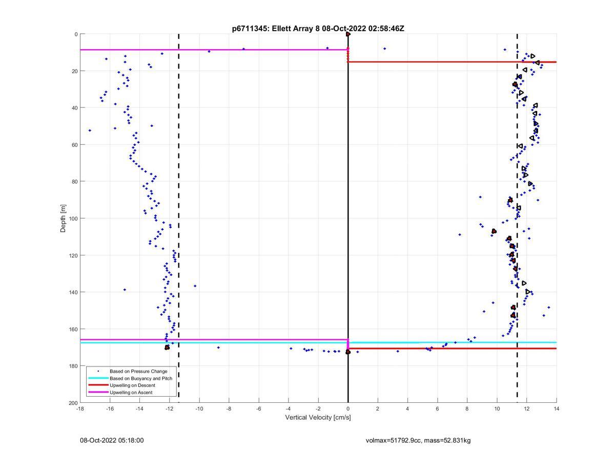Select the 'Depth [m]' y-axis label
Screen dimensions: 615x453
[x=64, y=219]
